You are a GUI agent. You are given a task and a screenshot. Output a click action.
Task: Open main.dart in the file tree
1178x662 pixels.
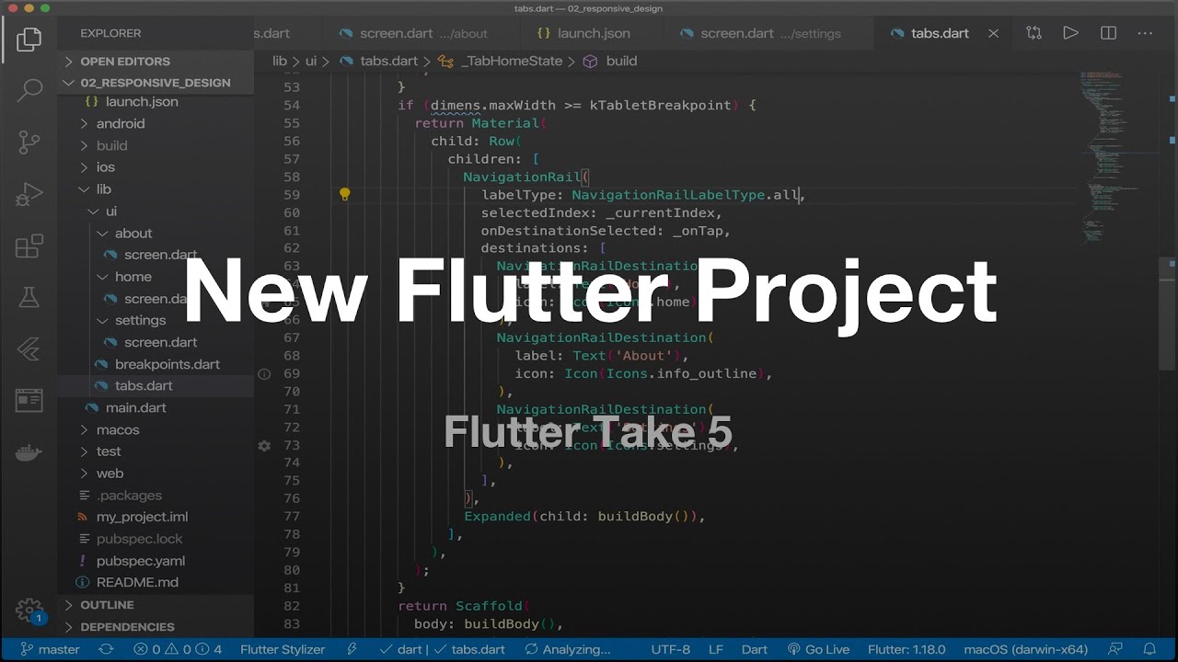click(x=135, y=407)
